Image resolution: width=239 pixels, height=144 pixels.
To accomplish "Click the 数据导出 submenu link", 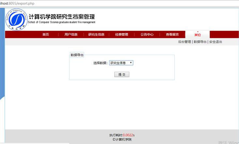I will 200,42.
